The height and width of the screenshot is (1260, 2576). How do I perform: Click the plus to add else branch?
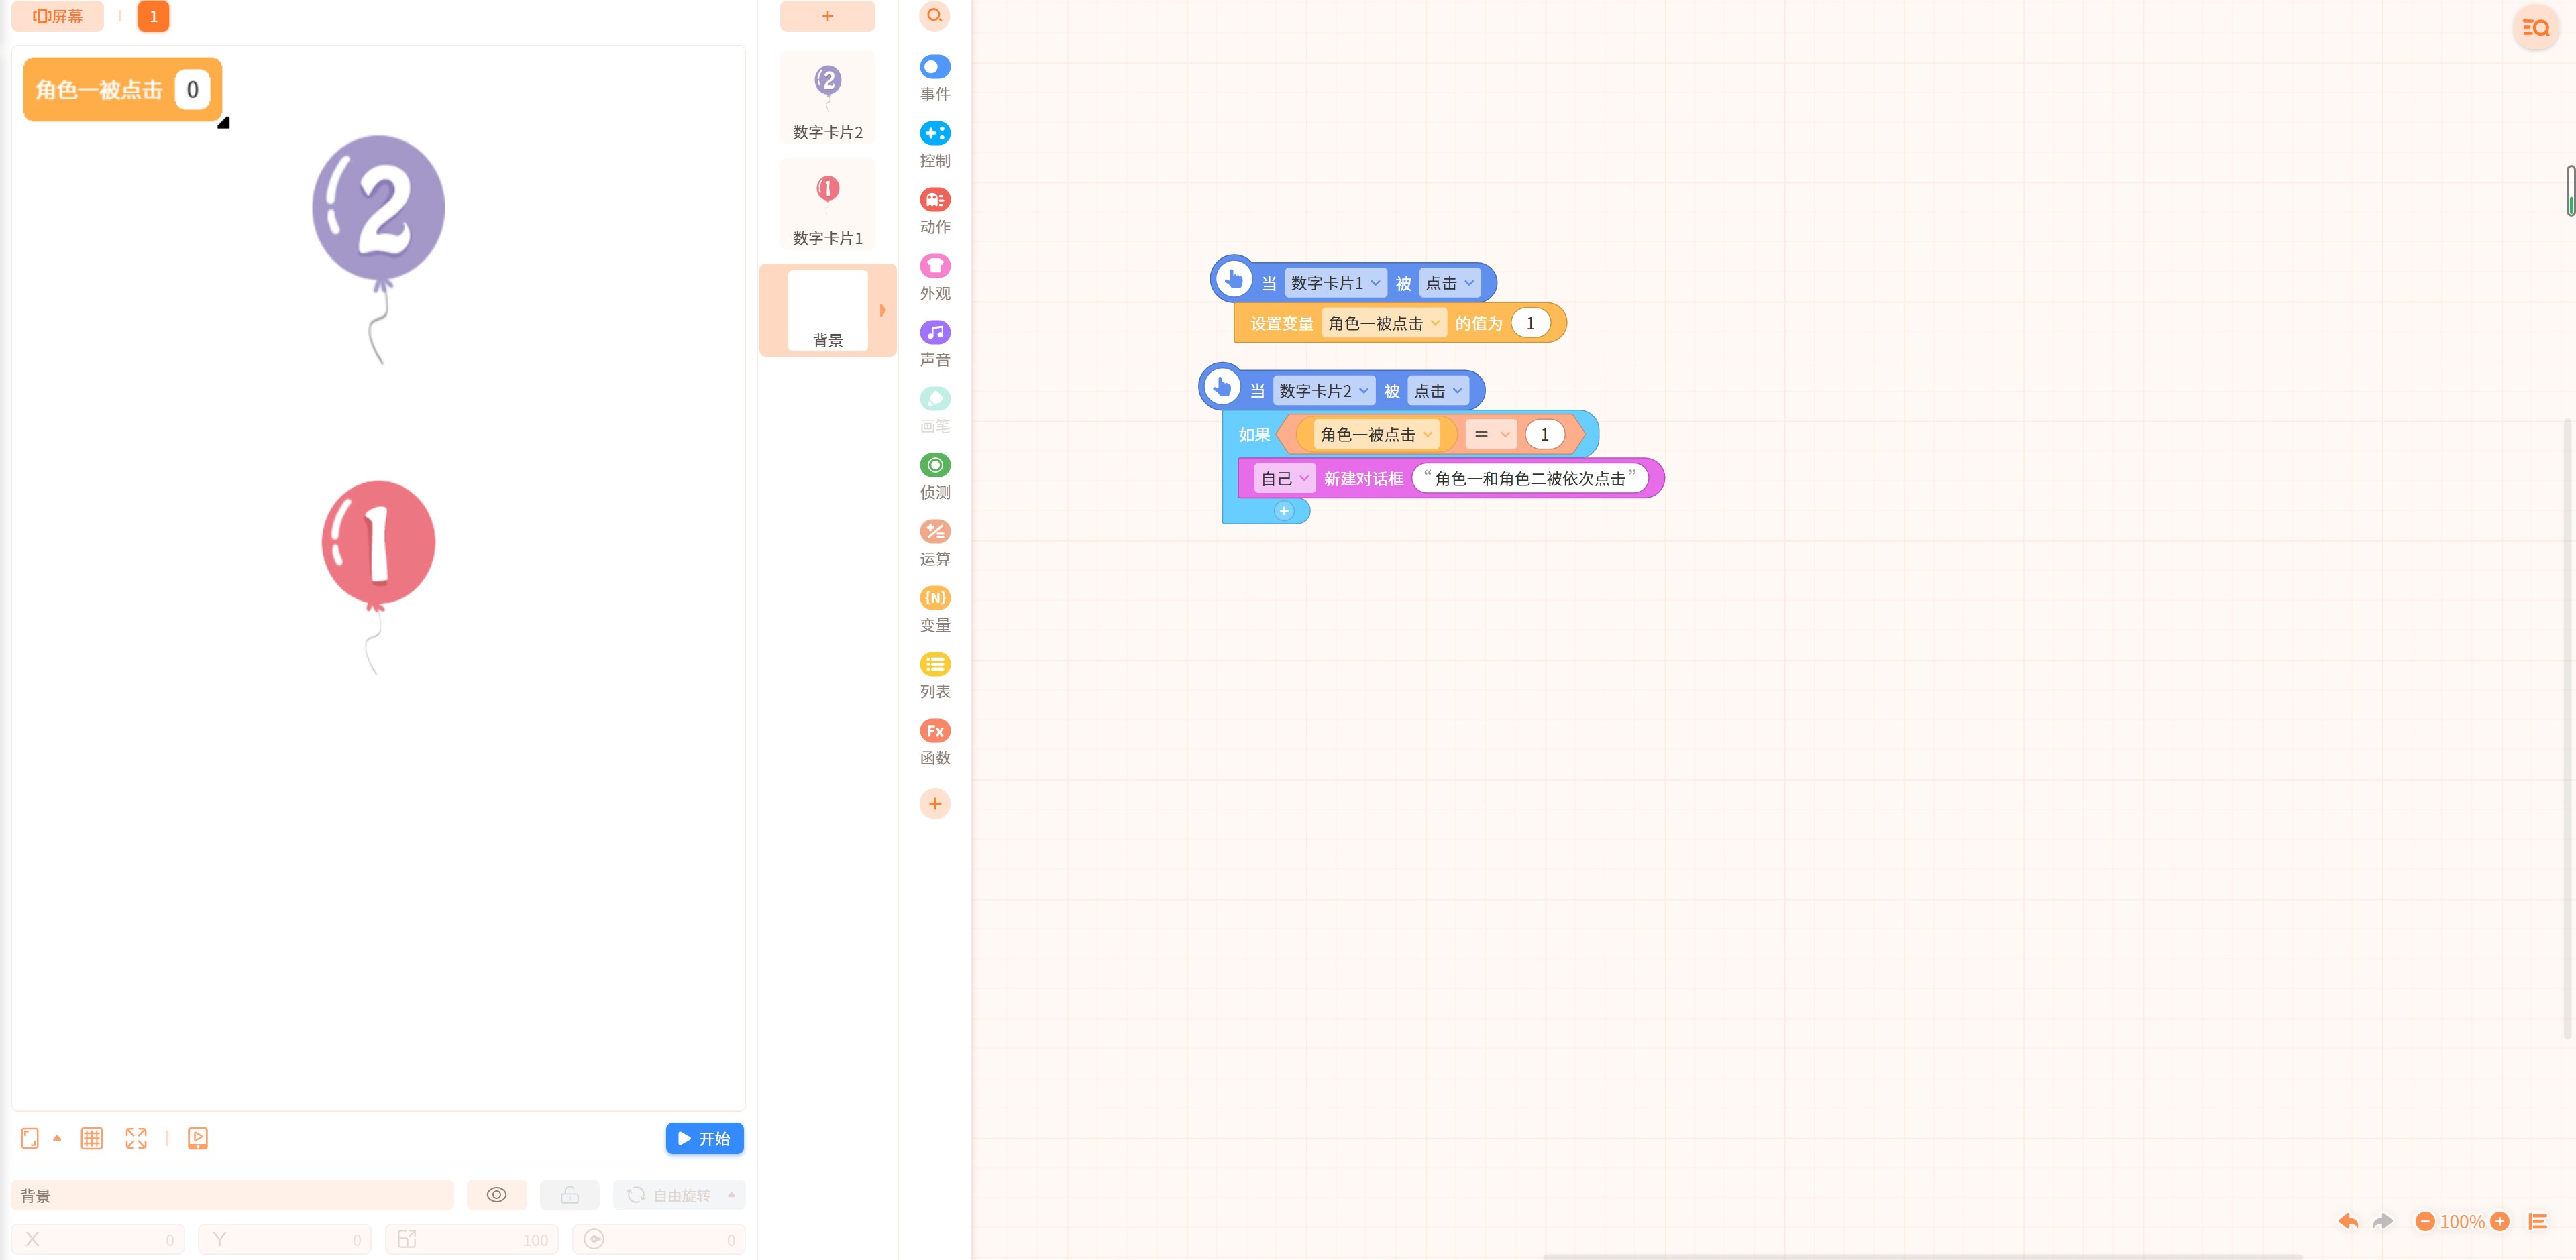point(1284,511)
